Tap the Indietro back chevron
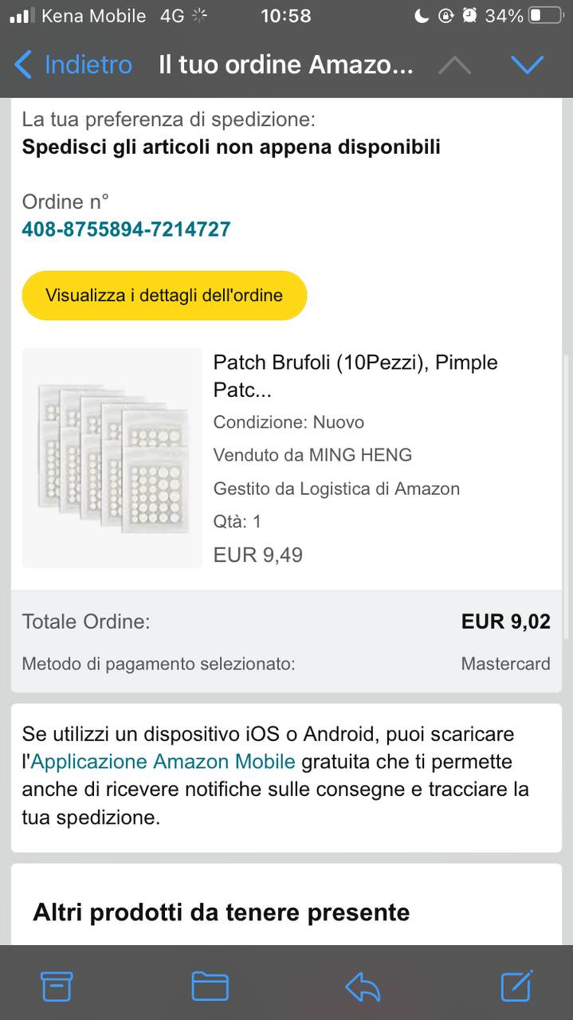Image resolution: width=573 pixels, height=1020 pixels. pos(23,65)
